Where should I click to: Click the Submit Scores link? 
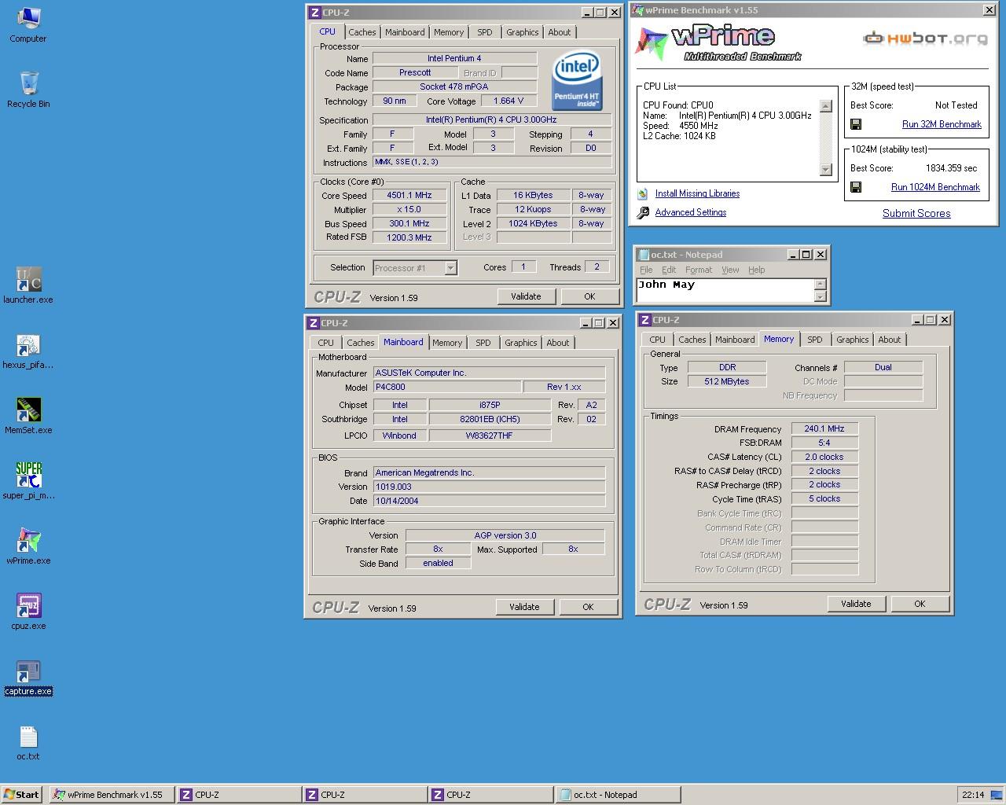point(916,213)
